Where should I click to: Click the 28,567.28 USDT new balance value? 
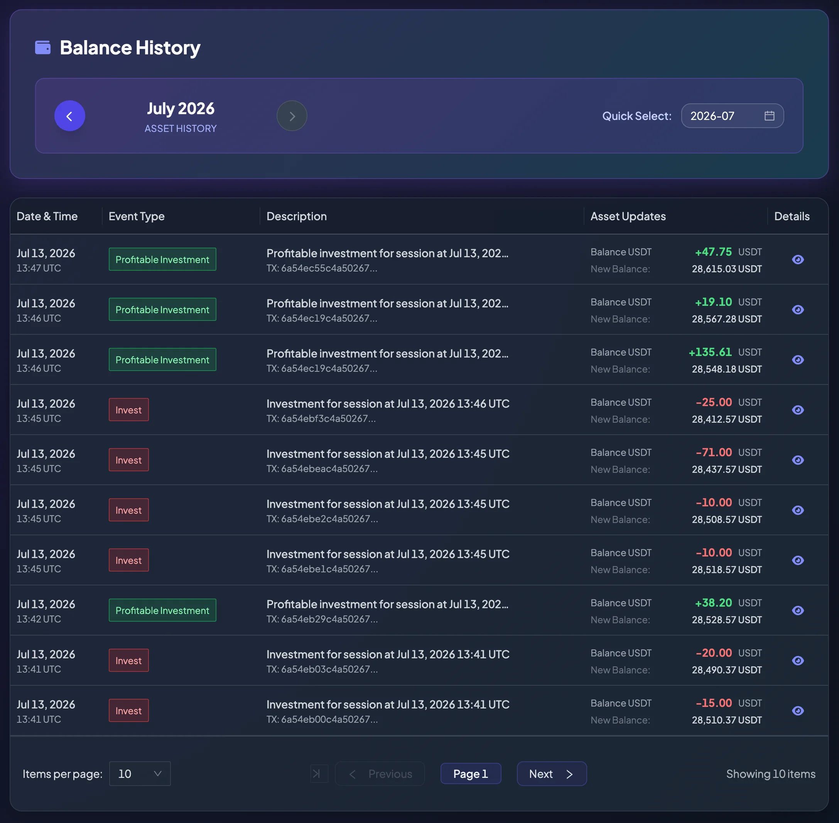(x=727, y=319)
